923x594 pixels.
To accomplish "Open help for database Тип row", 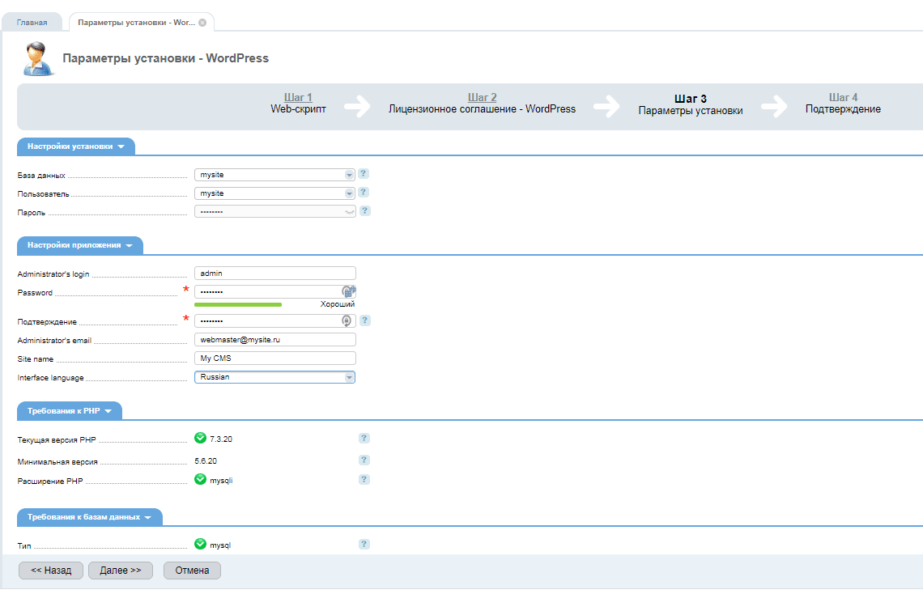I will 364,544.
